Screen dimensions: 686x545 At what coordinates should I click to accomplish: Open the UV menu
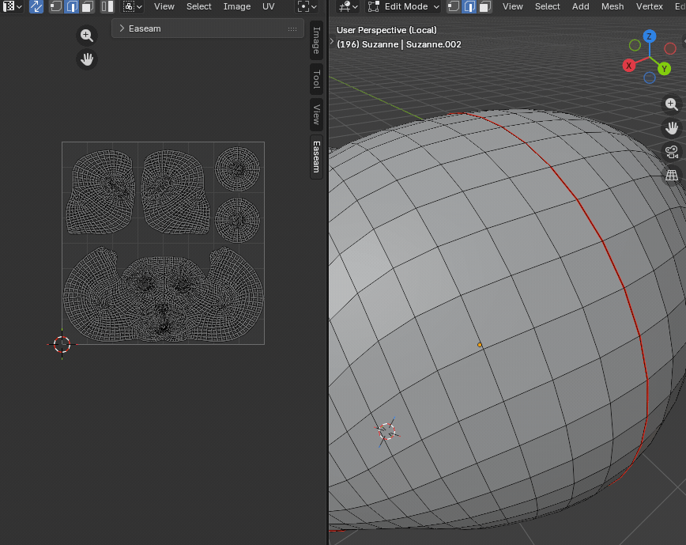pyautogui.click(x=269, y=6)
